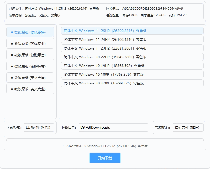Screen dimensions: 210x169
Task: Choose Windows 10 1709 (16299.125) 零售版 entry
Action: pos(132,83)
